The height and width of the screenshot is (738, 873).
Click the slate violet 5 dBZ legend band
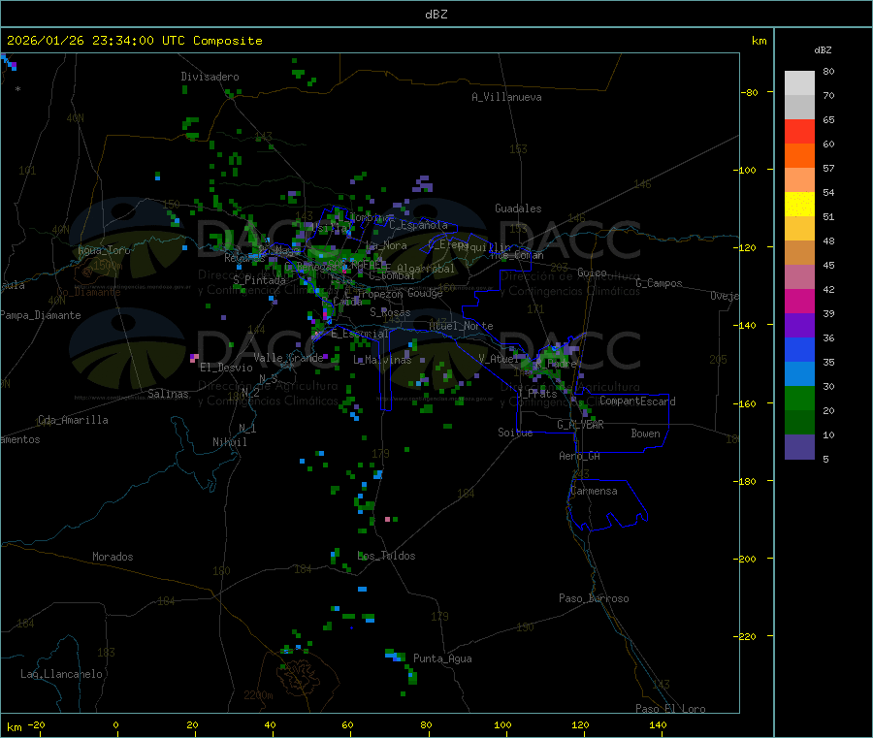click(x=799, y=447)
